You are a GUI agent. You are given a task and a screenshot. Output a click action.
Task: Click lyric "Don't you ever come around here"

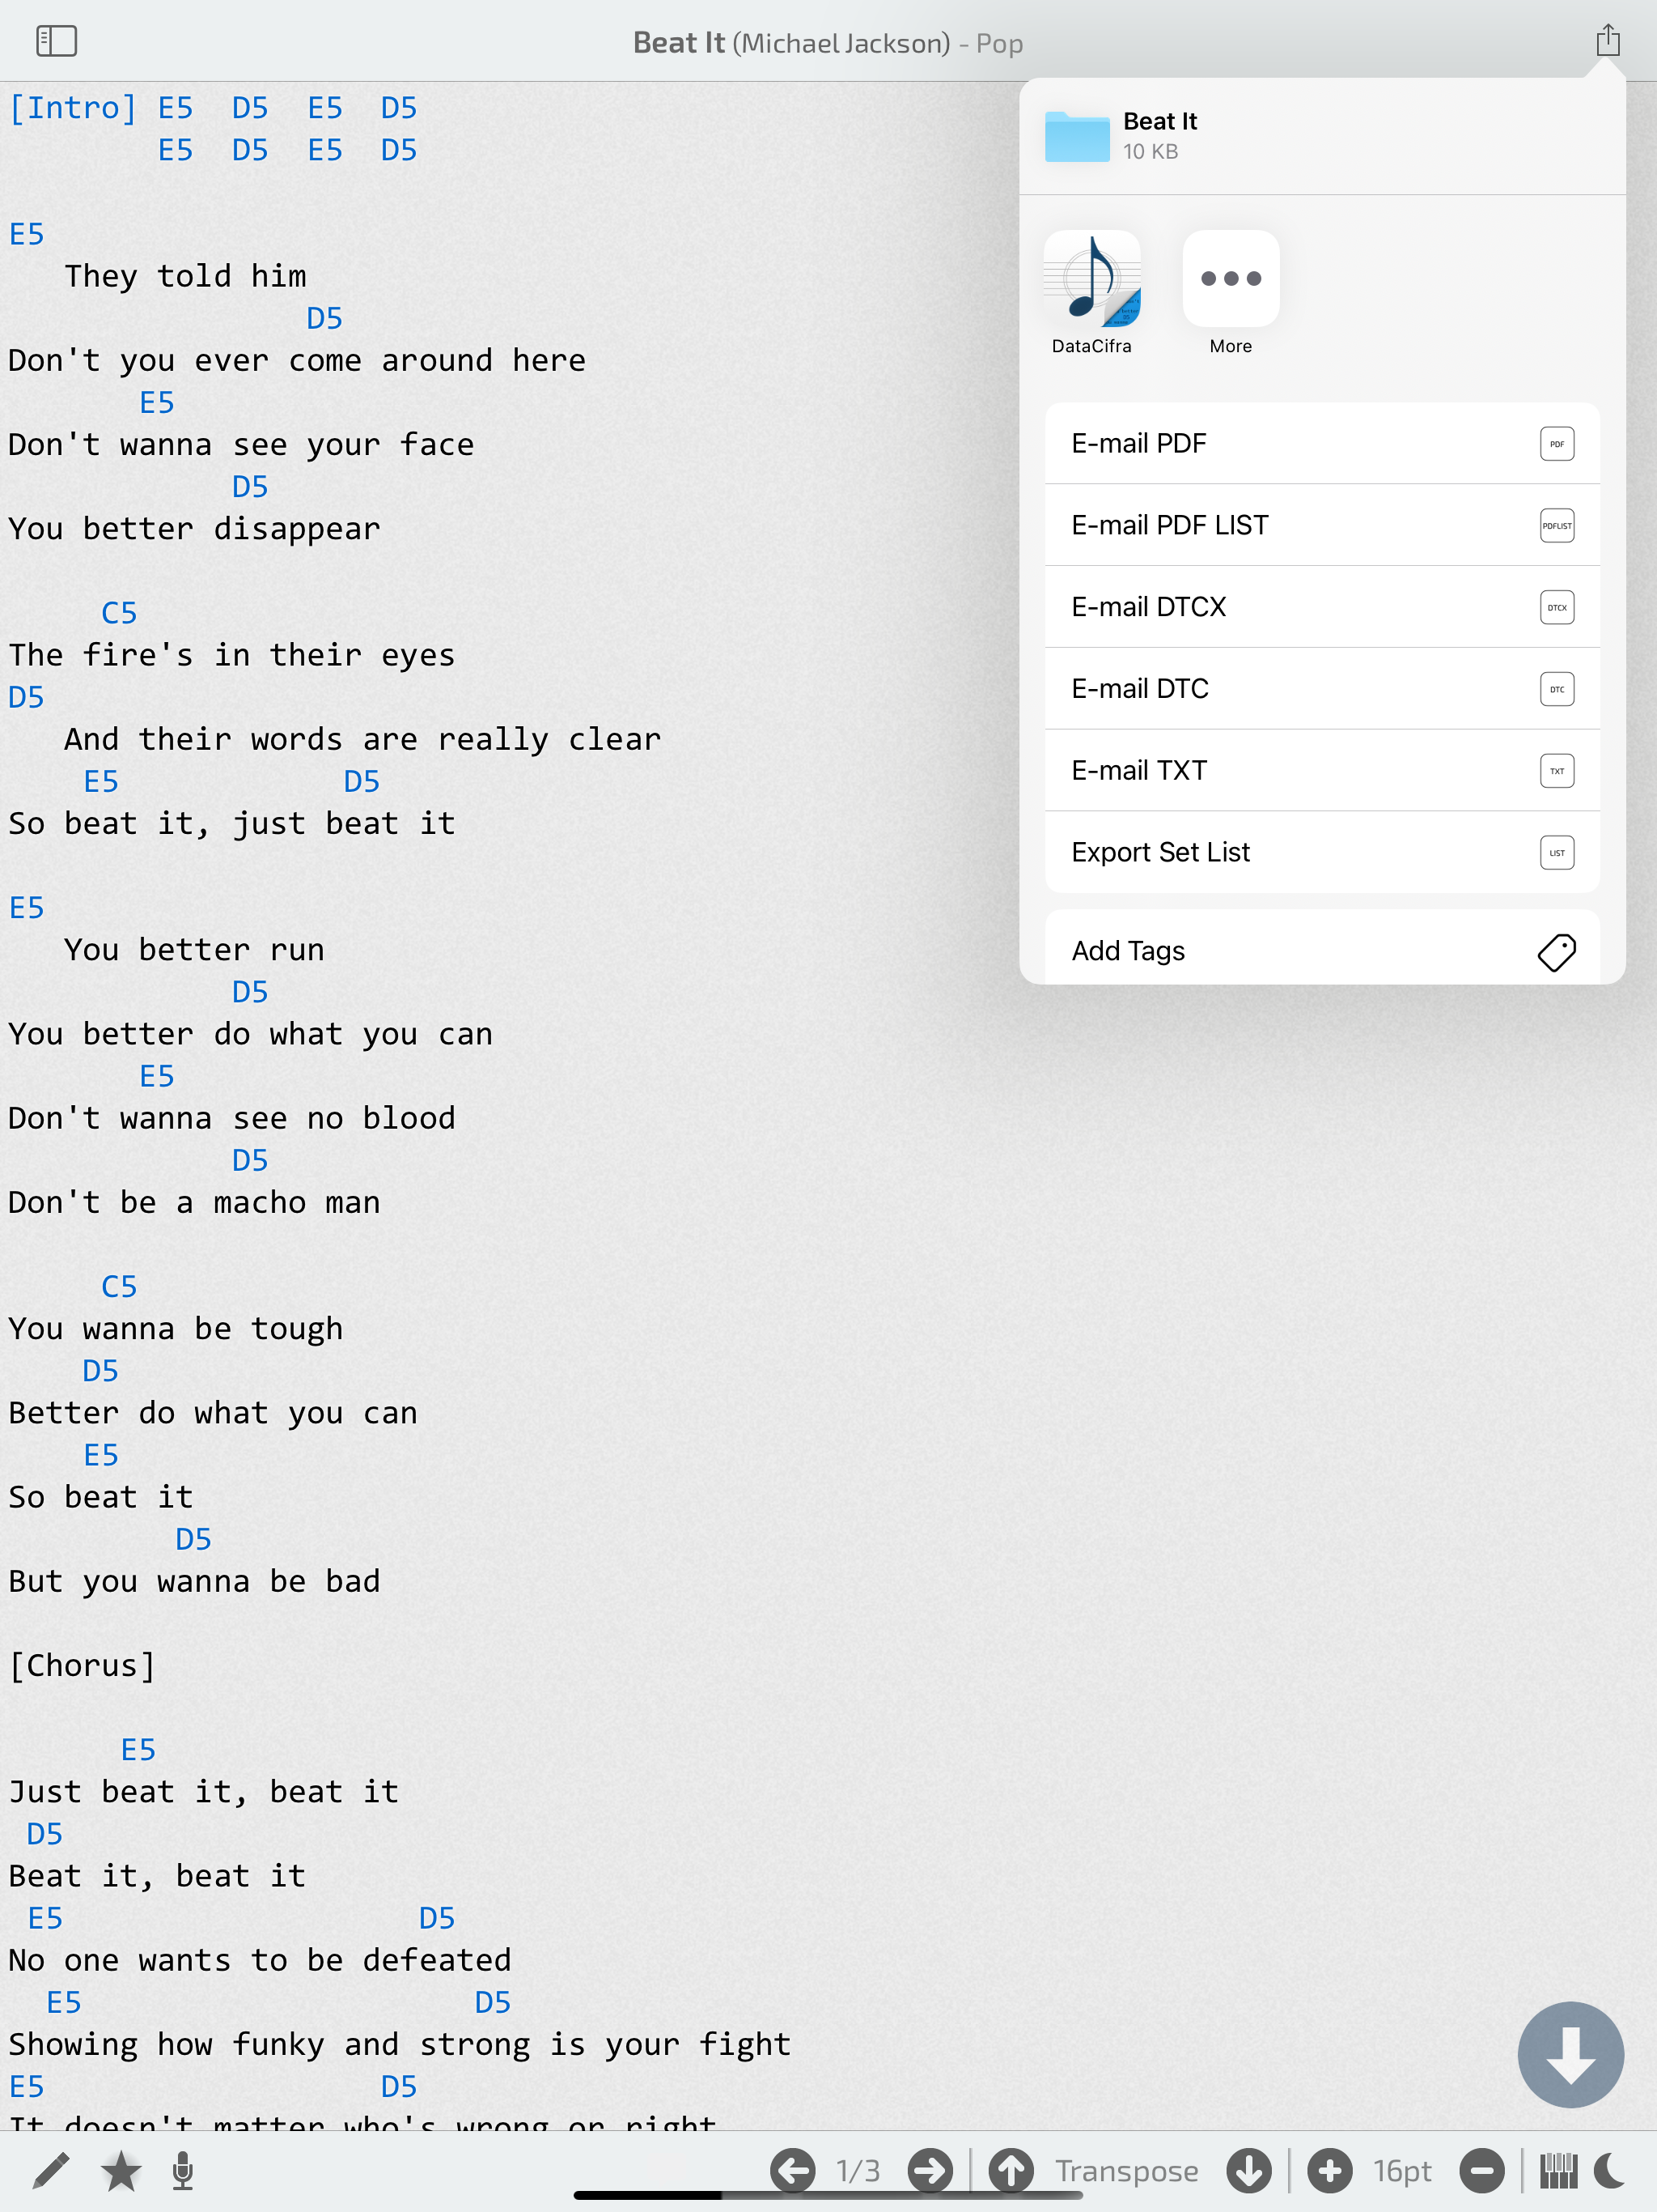[298, 361]
